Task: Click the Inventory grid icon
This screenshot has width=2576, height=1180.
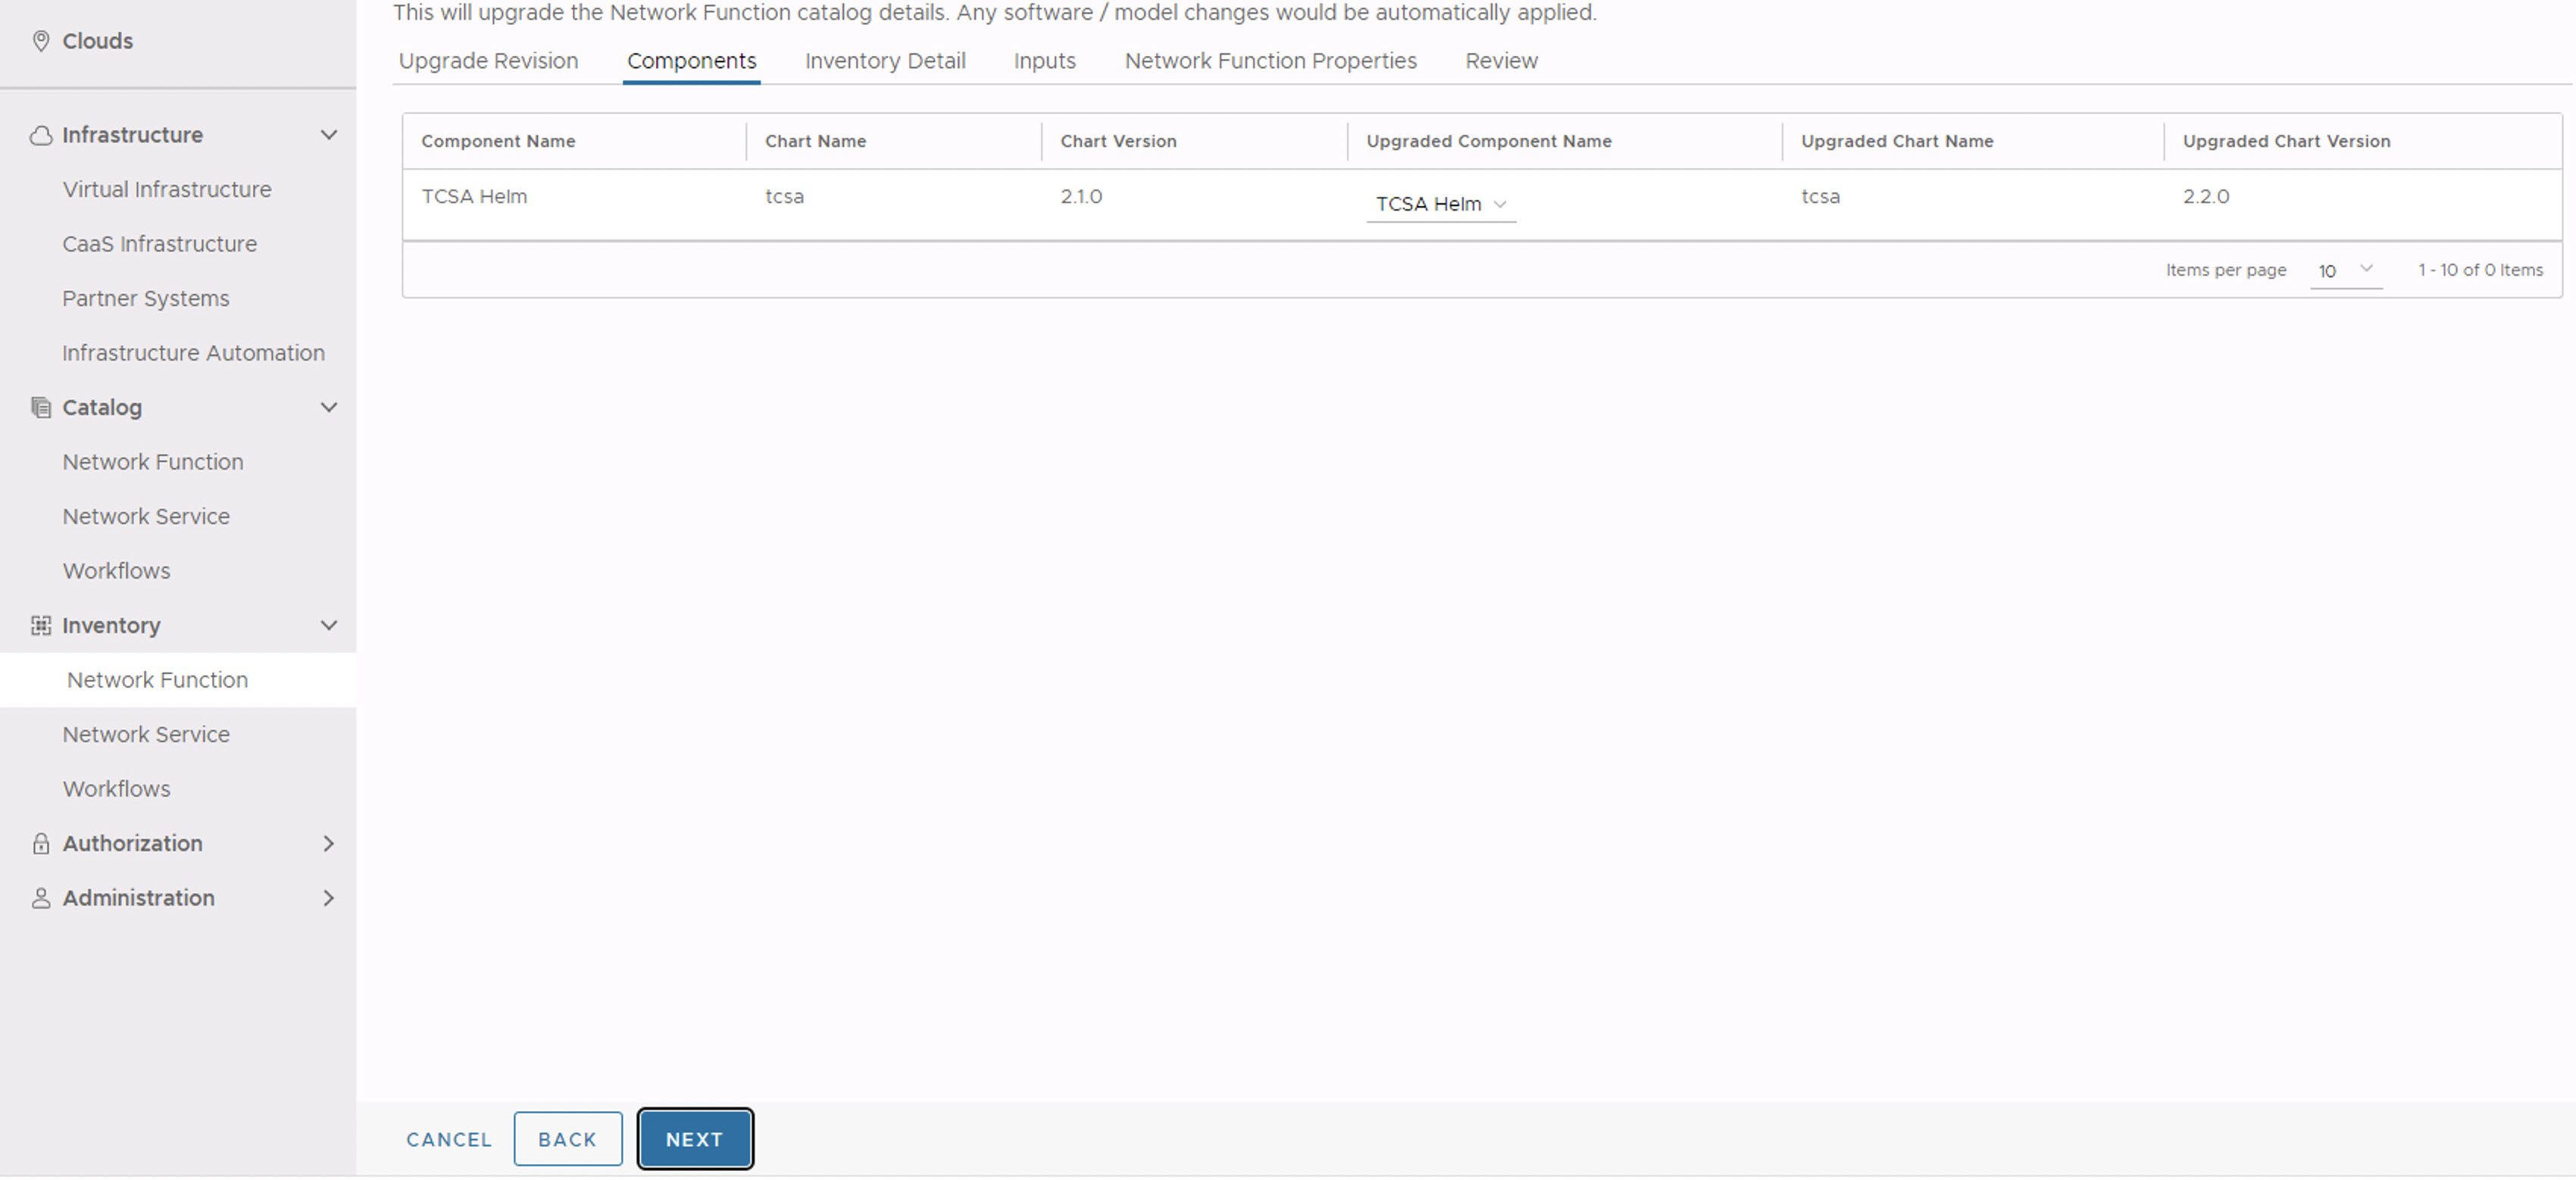Action: pyautogui.click(x=41, y=626)
